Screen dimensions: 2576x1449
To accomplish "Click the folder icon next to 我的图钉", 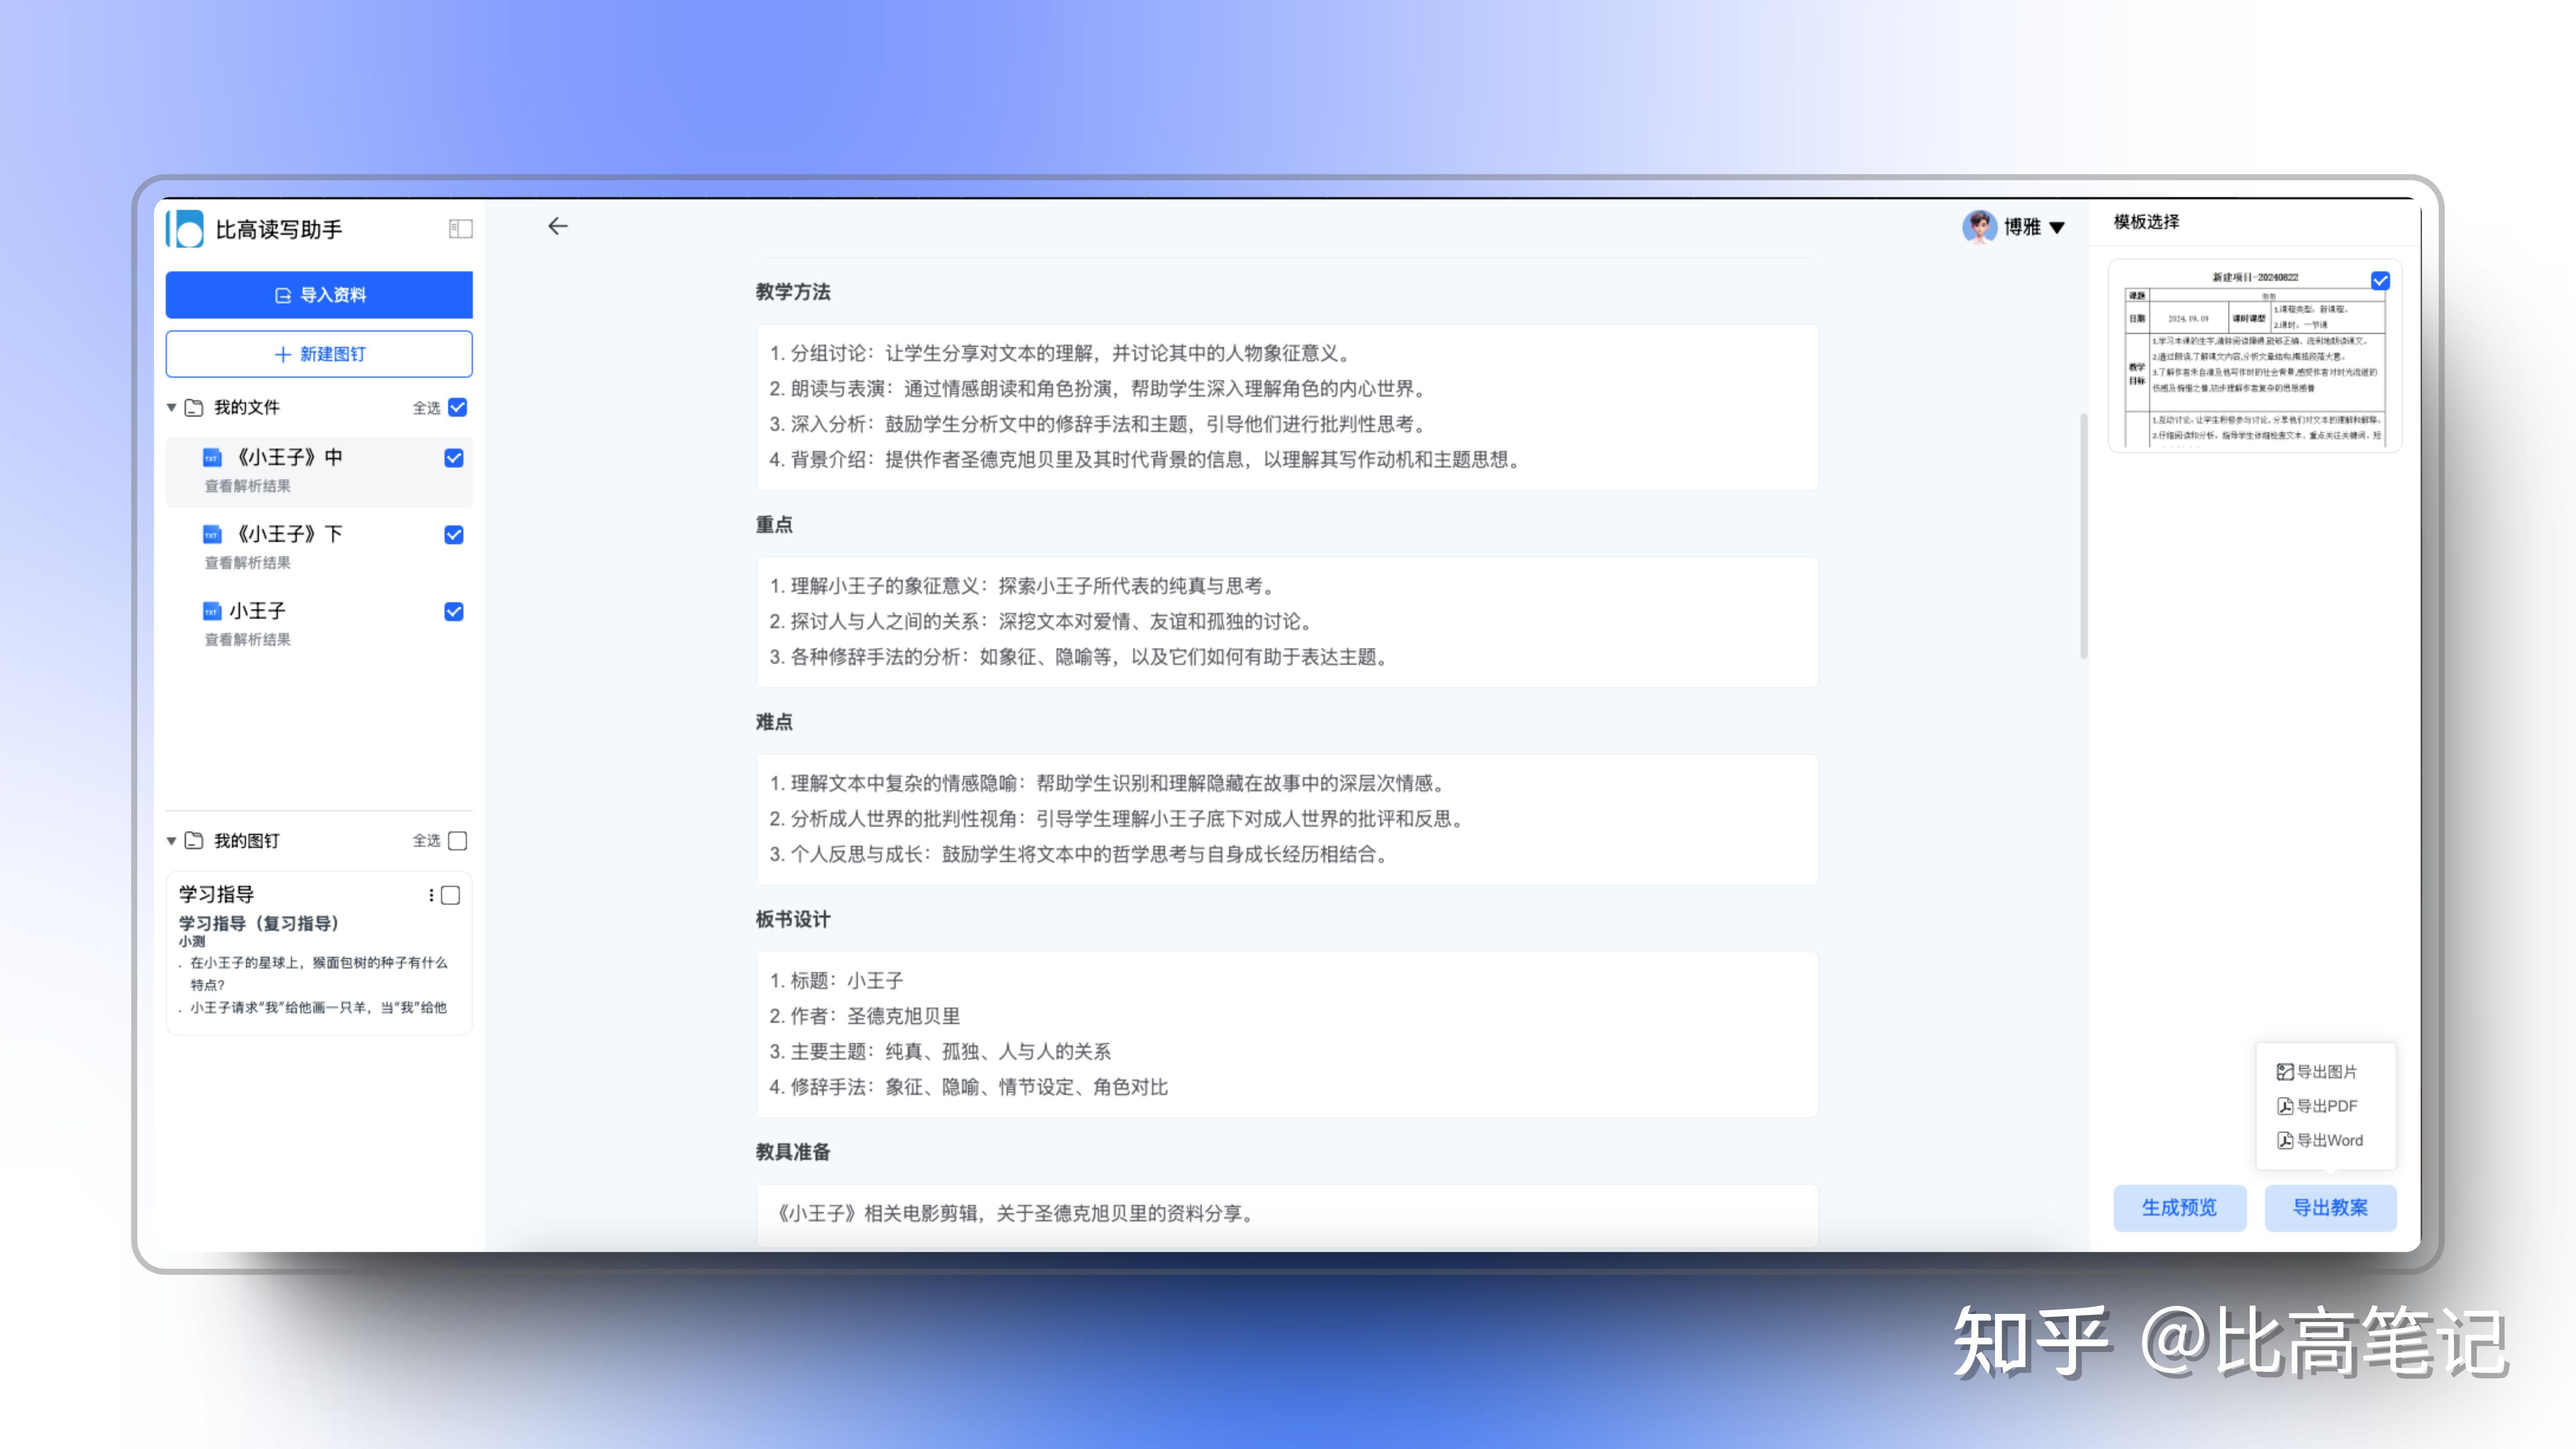I will point(194,841).
